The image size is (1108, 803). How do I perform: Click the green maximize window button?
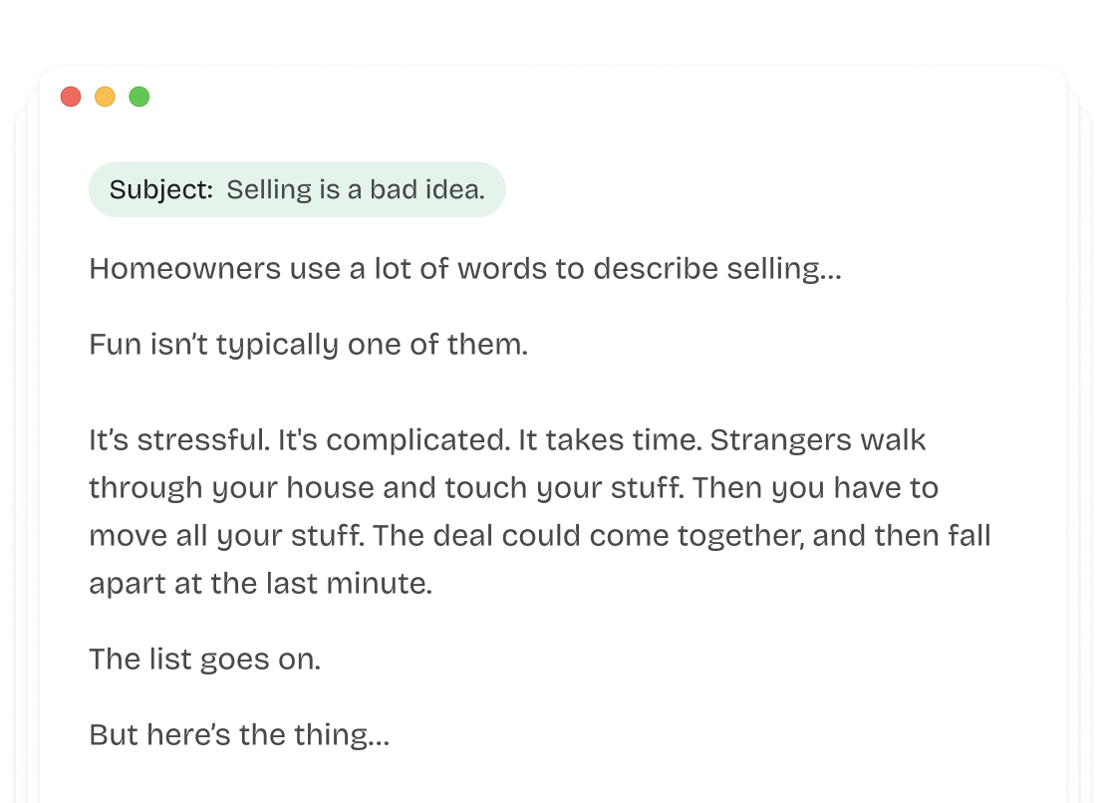[139, 97]
